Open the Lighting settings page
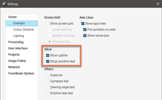The width and height of the screenshot is (162, 100). click(19, 36)
